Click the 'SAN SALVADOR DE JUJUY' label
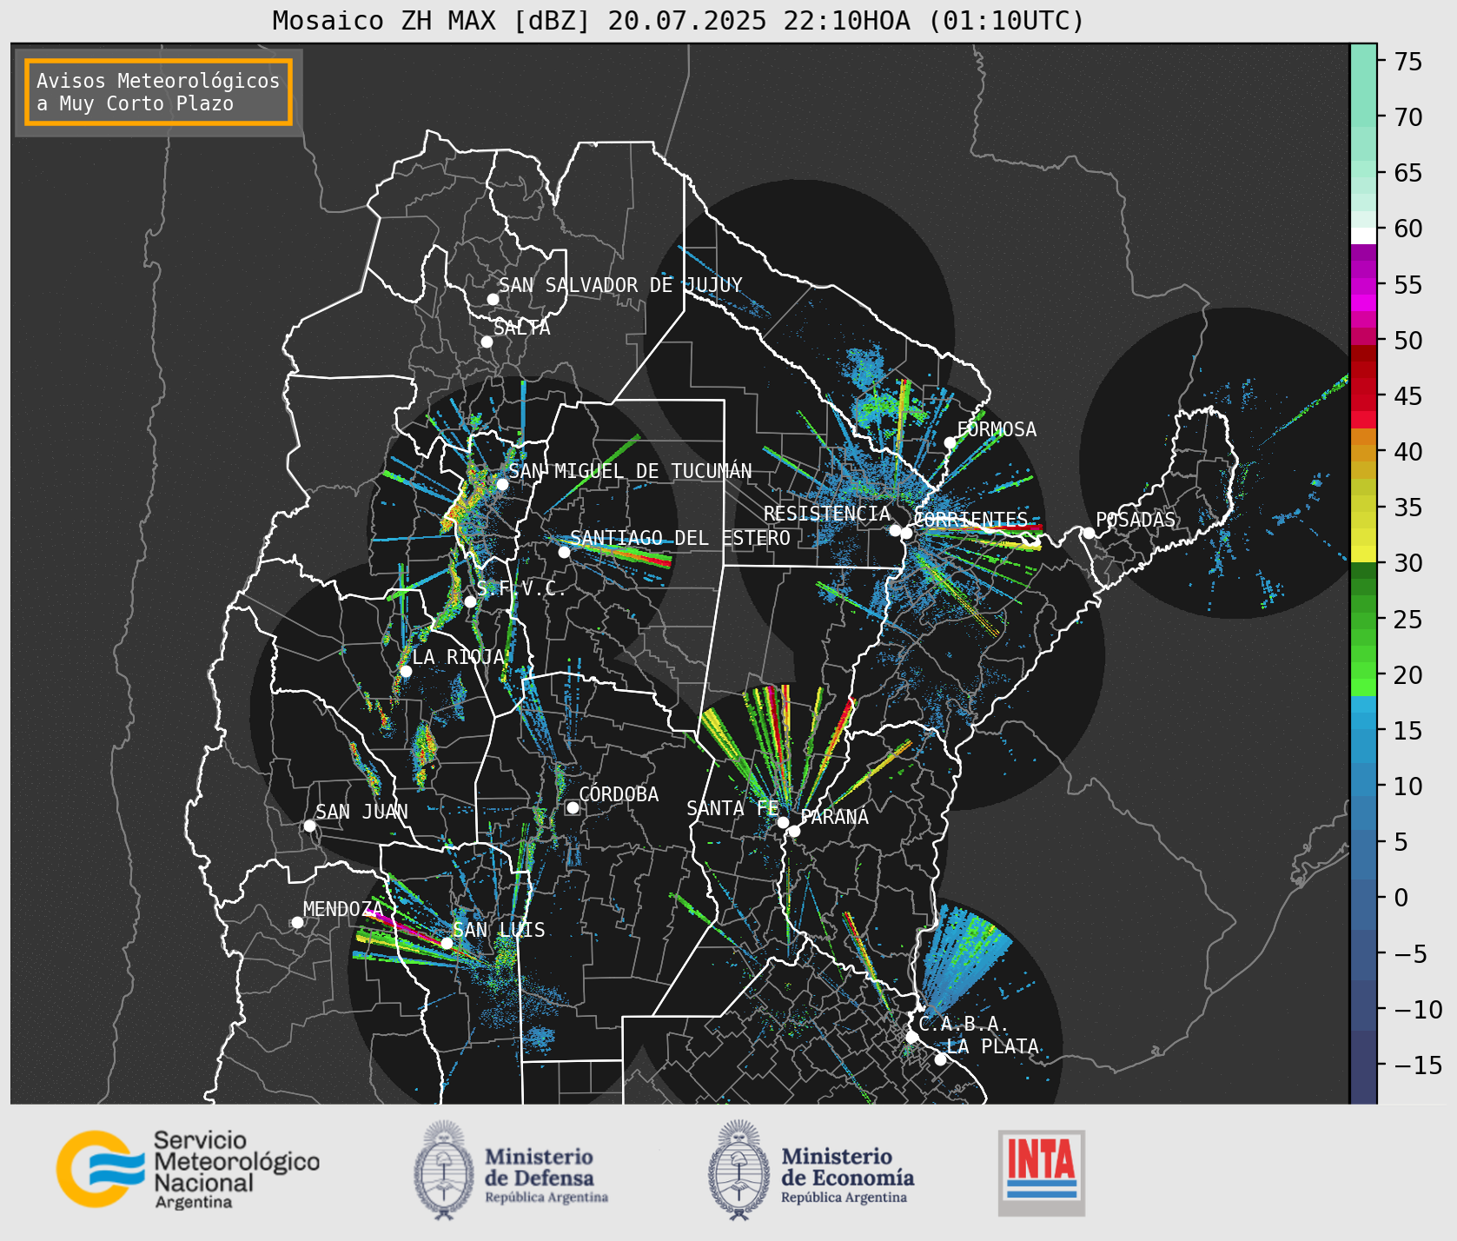The height and width of the screenshot is (1241, 1457). tap(620, 285)
